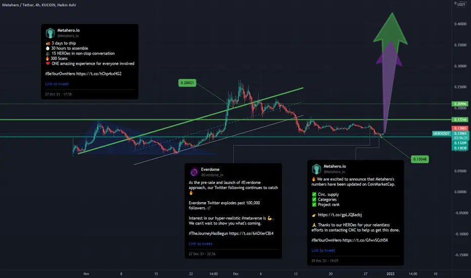This screenshot has width=471, height=278.
Task: Open the https://t.co/GfwvSCcN5K link text
Action: [x=365, y=240]
